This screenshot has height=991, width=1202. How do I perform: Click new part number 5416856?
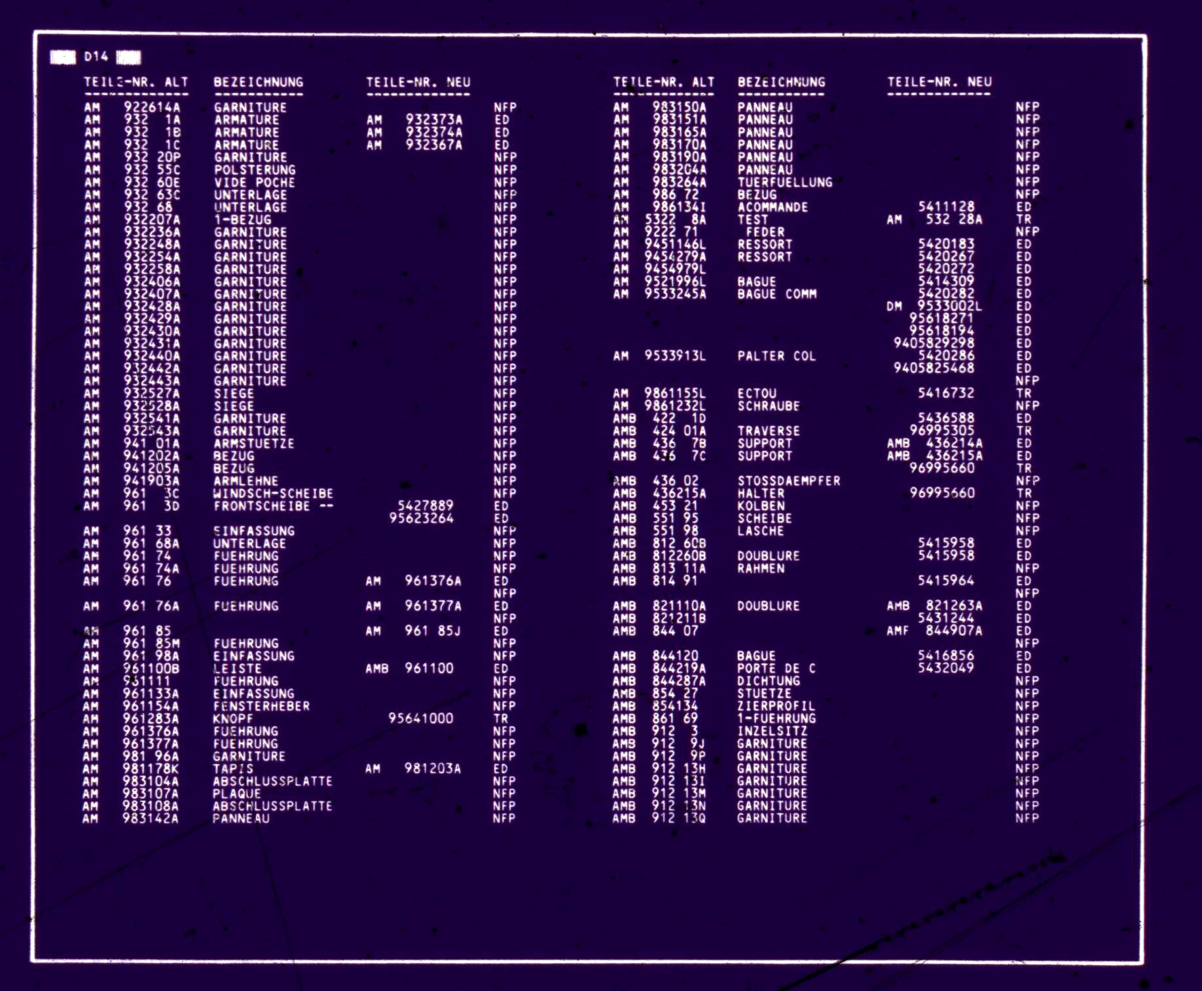pos(946,656)
